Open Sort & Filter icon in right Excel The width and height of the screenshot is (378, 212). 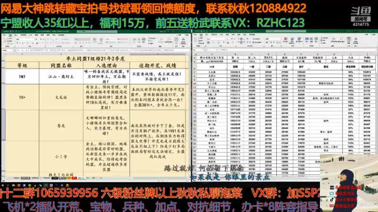(334, 40)
